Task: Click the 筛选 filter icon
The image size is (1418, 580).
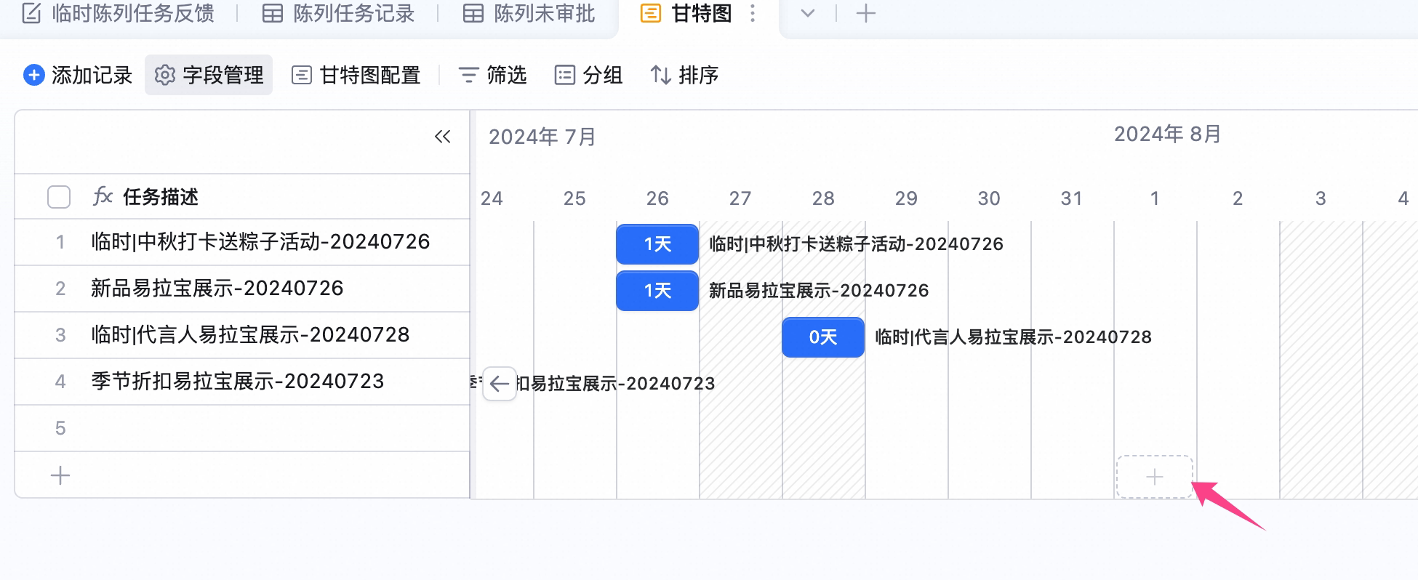Action: pos(468,75)
